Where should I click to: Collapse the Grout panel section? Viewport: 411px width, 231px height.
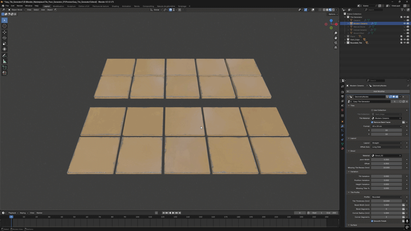click(x=352, y=151)
